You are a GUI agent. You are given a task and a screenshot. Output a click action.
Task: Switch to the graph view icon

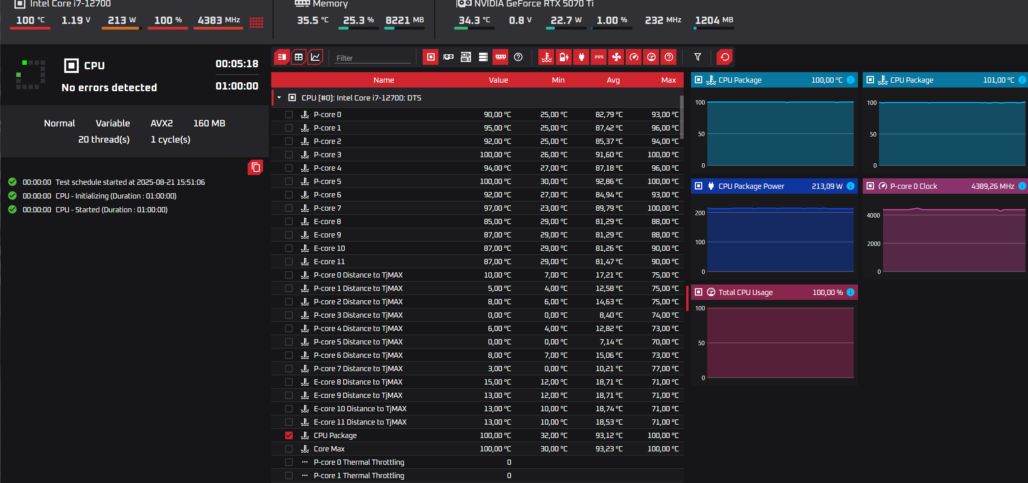click(x=315, y=57)
